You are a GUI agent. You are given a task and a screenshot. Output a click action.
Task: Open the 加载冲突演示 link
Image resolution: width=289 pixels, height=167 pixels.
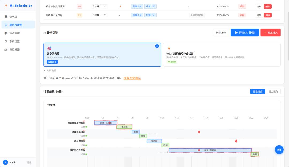click(132, 78)
